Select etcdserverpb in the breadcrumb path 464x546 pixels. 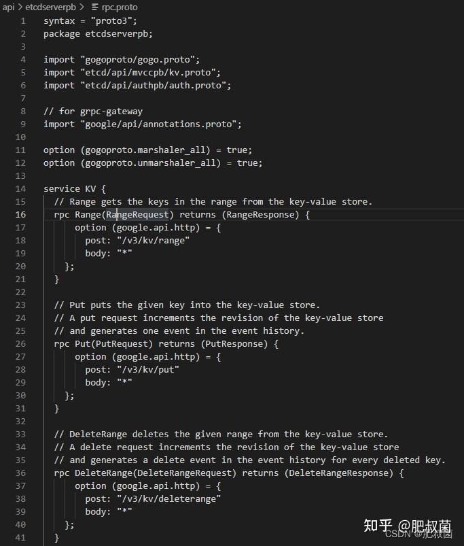pyautogui.click(x=51, y=7)
